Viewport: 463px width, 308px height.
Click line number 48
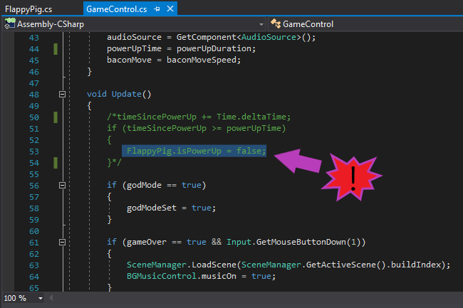point(34,95)
